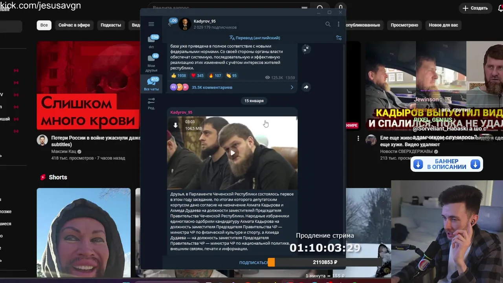The image size is (503, 283).
Task: Open the Слишком много крови video thumbnail
Action: pyautogui.click(x=88, y=85)
